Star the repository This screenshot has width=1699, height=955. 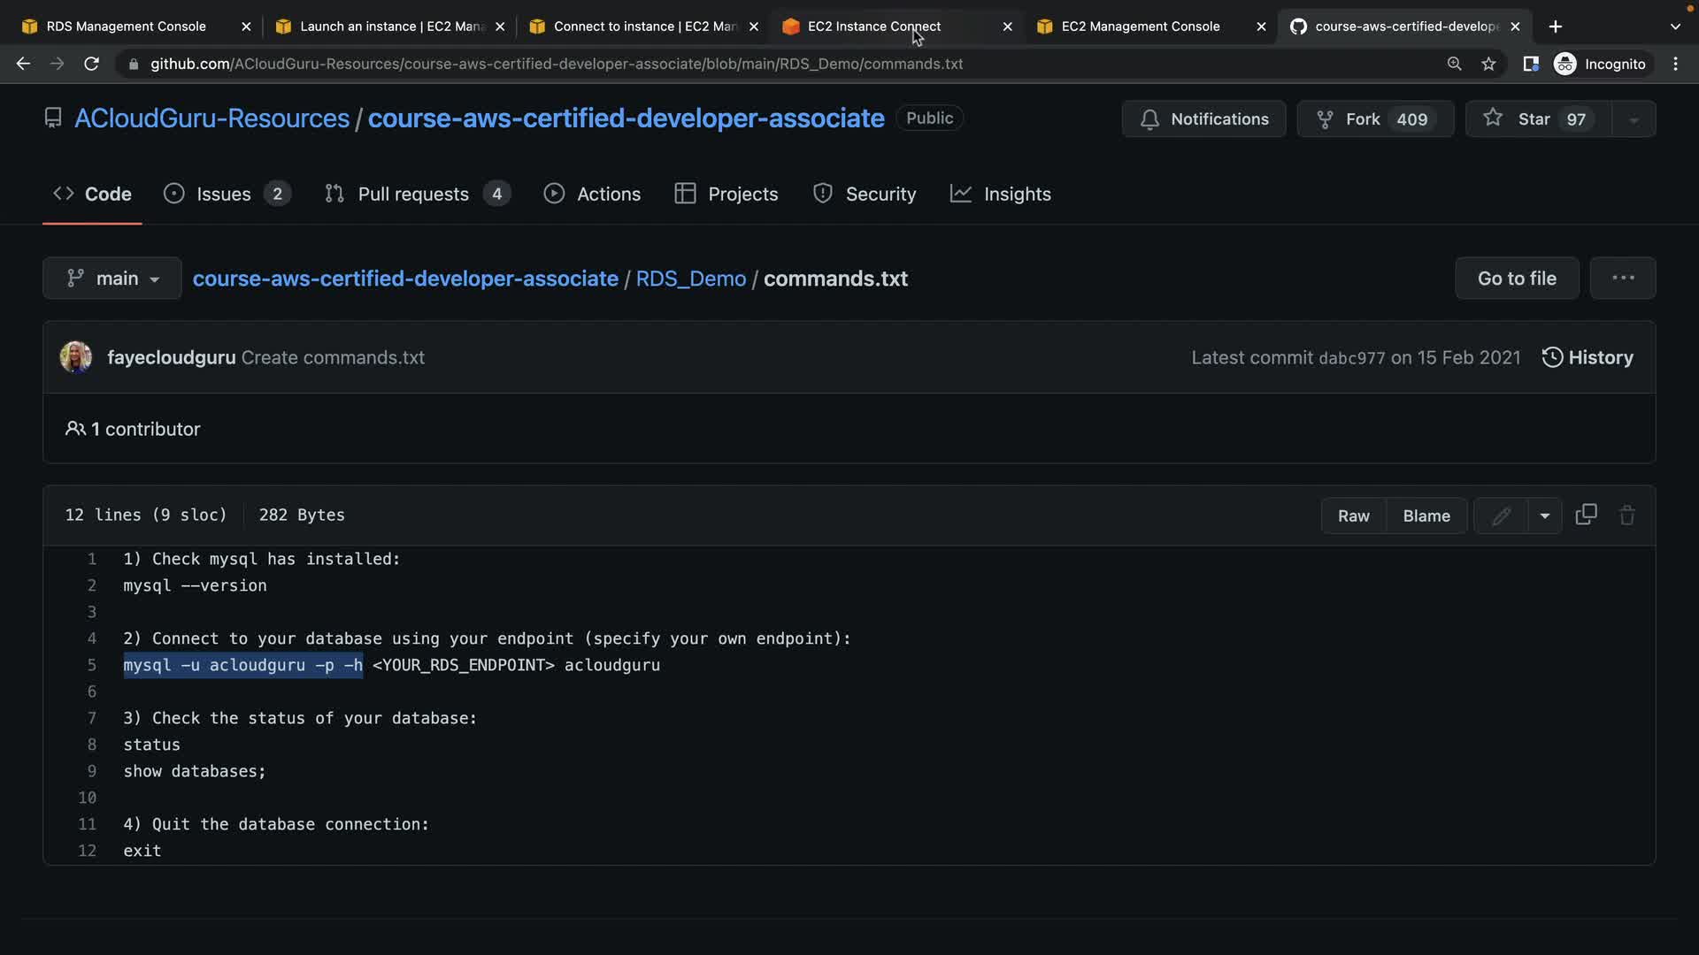[x=1537, y=119]
